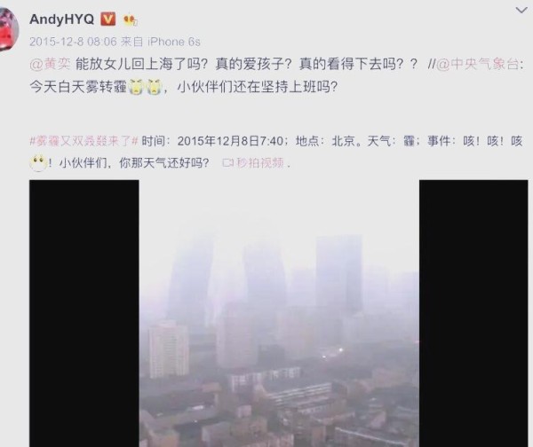Viewport: 533px width, 447px height.
Task: Click the reposted text 今天白天雾转霾
Action: [78, 87]
